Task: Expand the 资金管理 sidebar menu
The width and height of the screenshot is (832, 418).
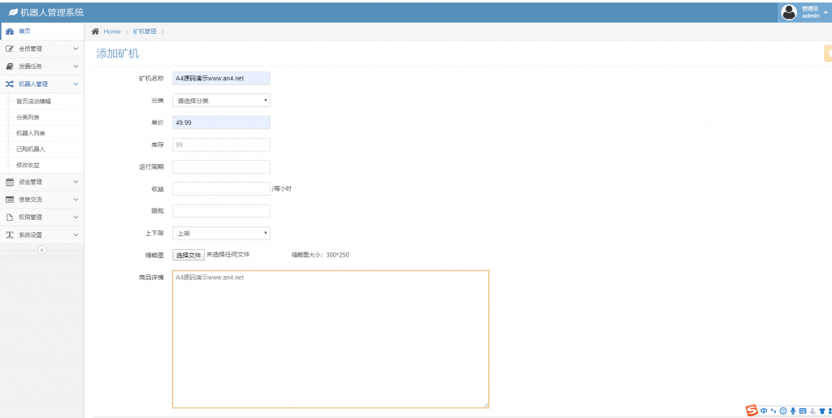Action: (41, 182)
